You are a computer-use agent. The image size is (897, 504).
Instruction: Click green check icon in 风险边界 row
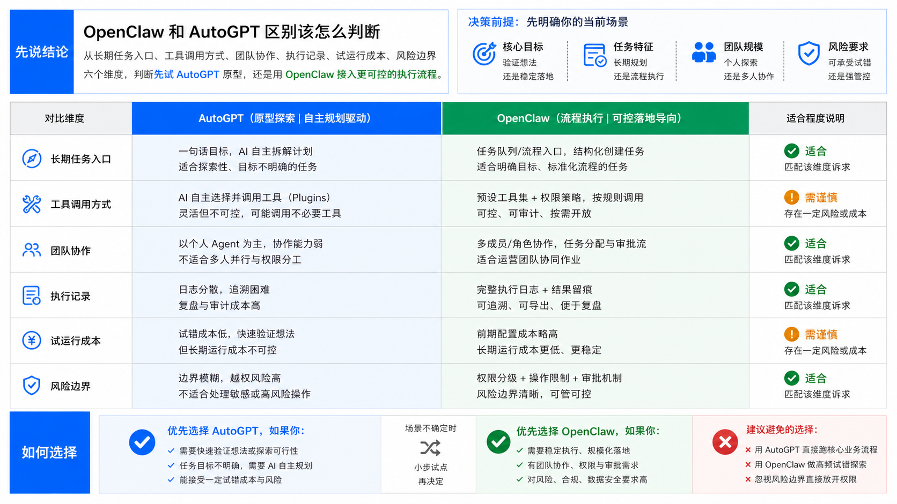pyautogui.click(x=791, y=378)
